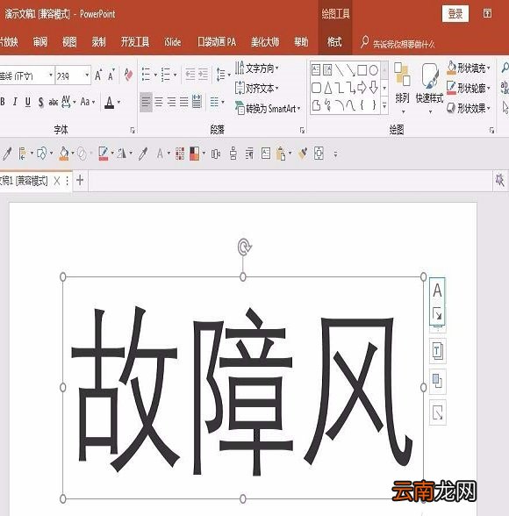This screenshot has height=516, width=509.
Task: Select justify paragraph button
Action: (x=184, y=102)
